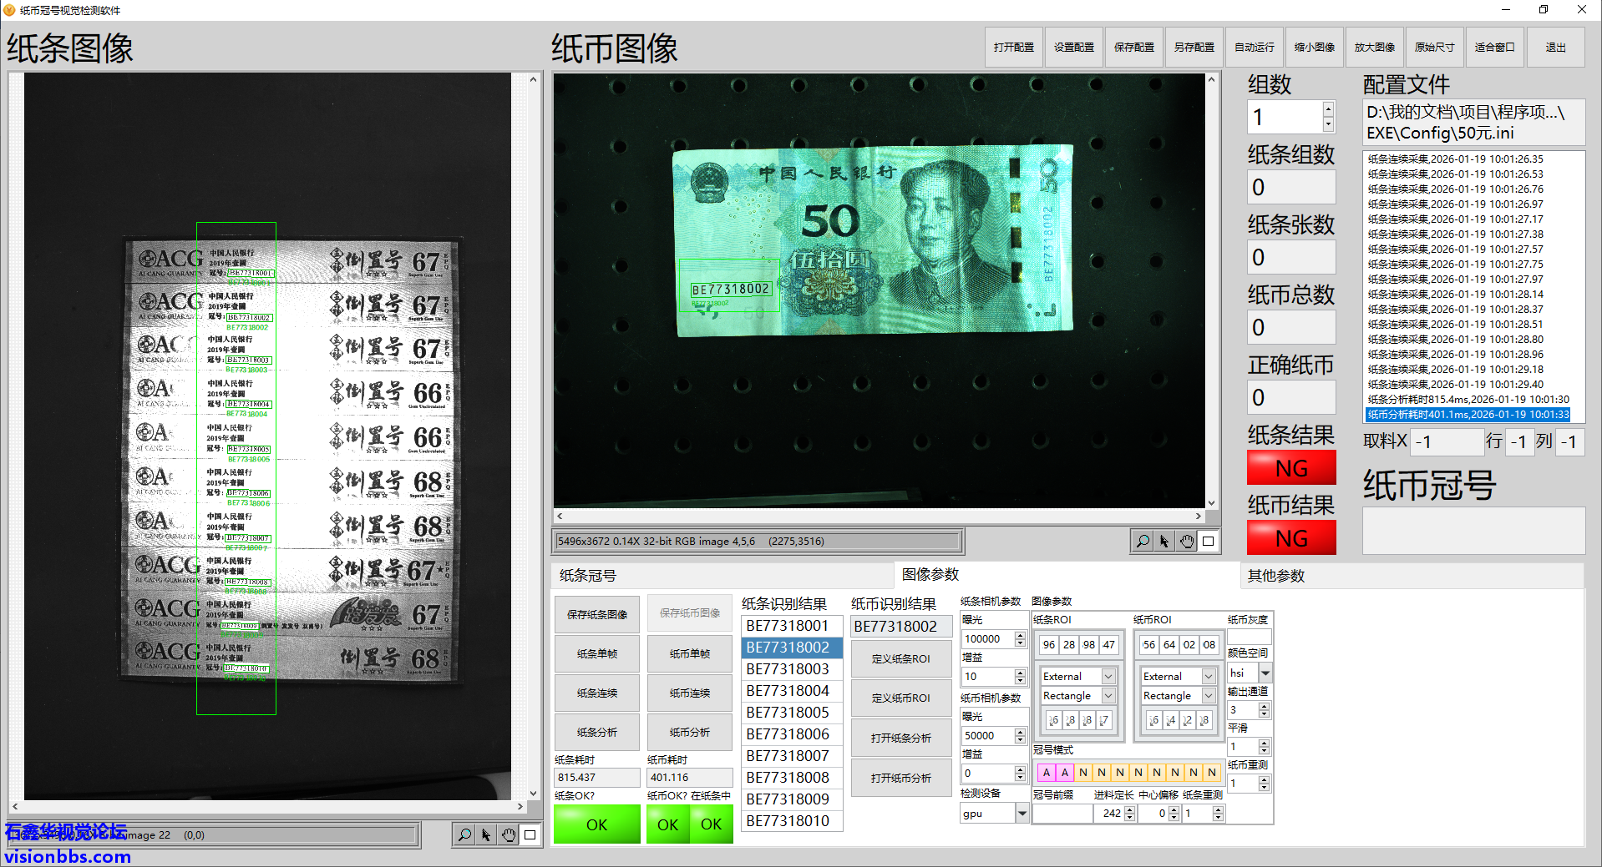Select the zoom tool under the 纸条图像 panel
The image size is (1602, 867).
pyautogui.click(x=464, y=834)
